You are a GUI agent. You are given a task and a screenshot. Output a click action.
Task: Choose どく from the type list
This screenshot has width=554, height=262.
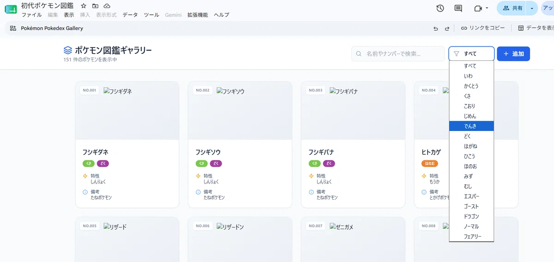[471, 136]
